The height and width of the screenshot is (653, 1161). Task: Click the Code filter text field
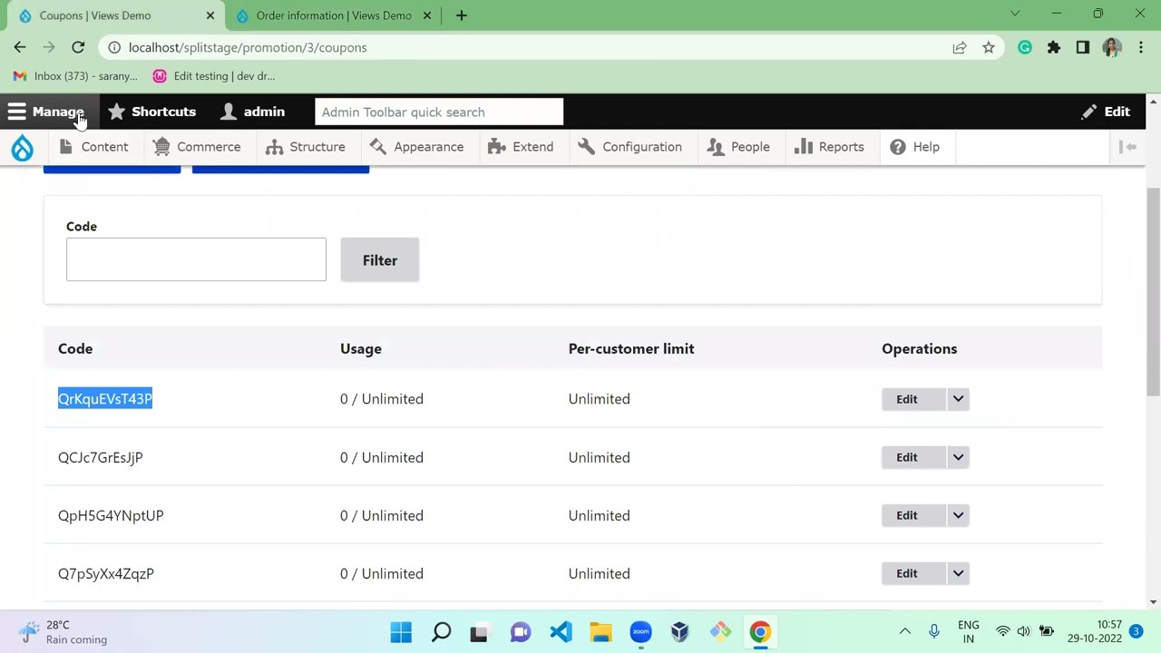(196, 259)
